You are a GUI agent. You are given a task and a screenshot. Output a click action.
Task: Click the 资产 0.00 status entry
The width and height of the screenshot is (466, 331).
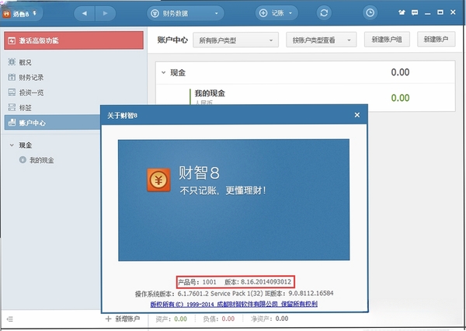[172, 319]
